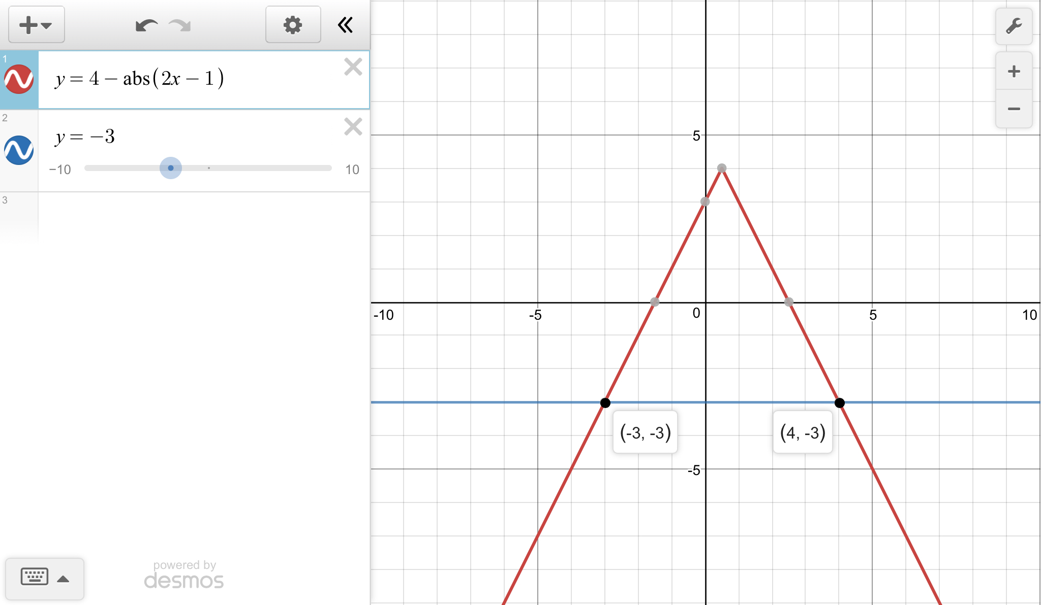This screenshot has height=605, width=1041.
Task: Open expression list settings gear
Action: click(293, 25)
